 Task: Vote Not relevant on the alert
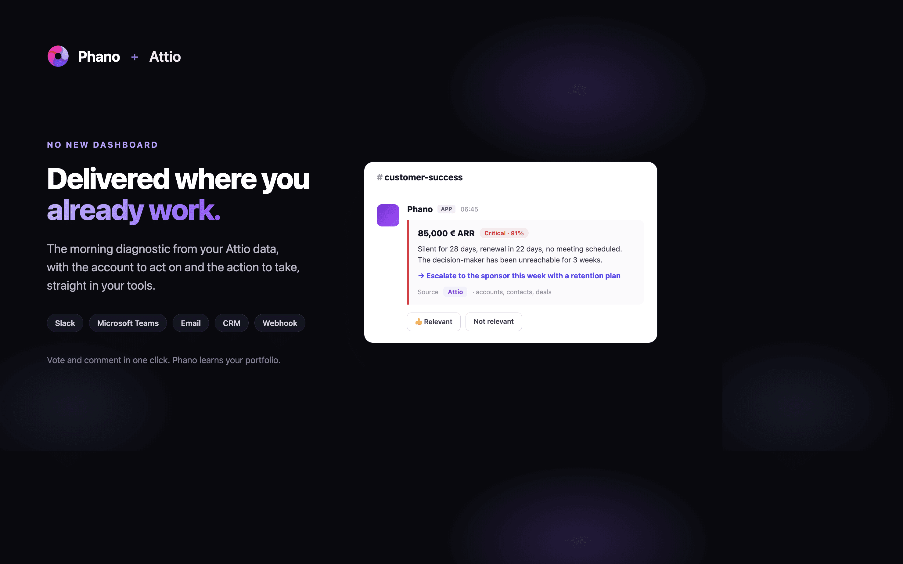point(493,322)
